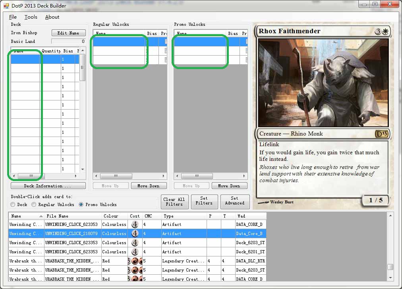The width and height of the screenshot is (402, 289).
Task: Click the Deck list horizontal scrollbar thumb
Action: click(31, 176)
